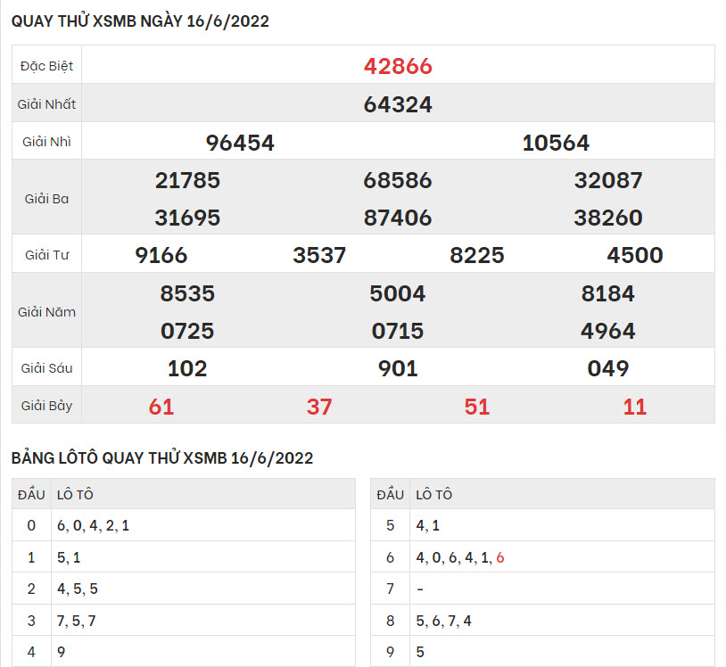This screenshot has height=667, width=726.
Task: Click the special prize number 42866
Action: click(398, 66)
